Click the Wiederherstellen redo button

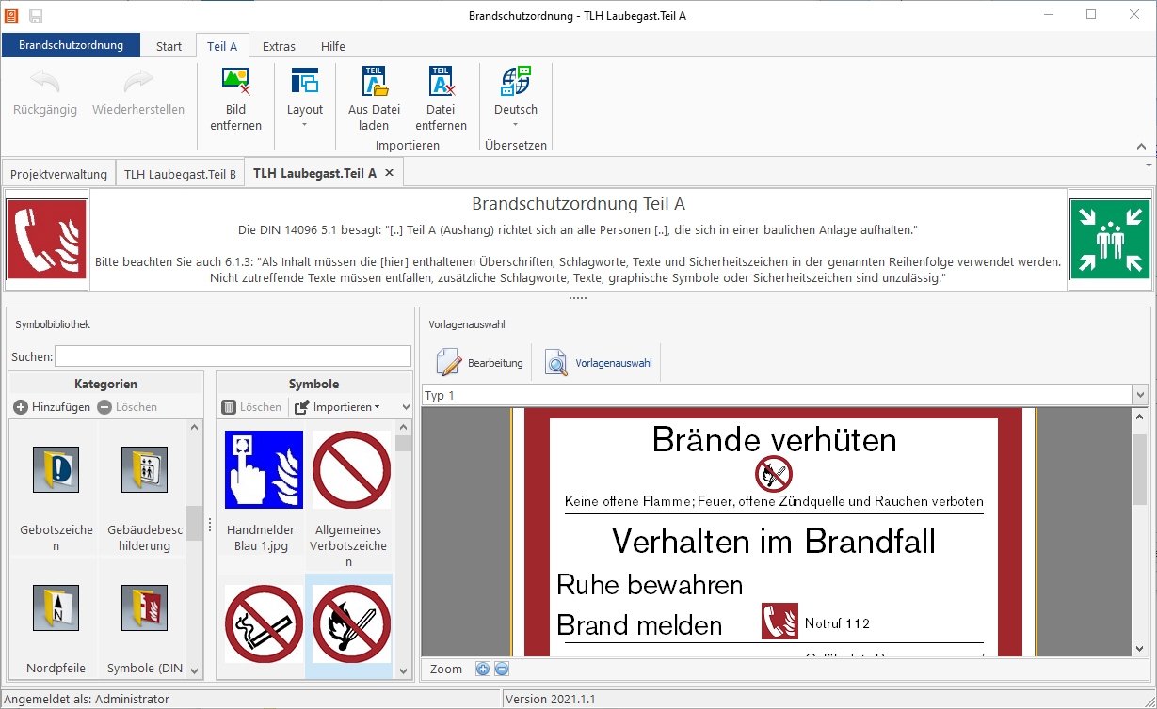[138, 94]
